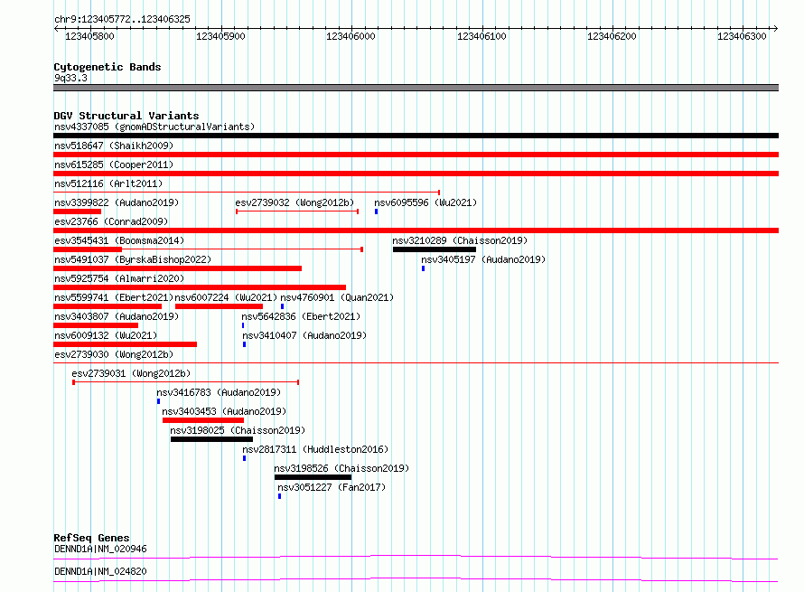Screen dimensions: 804x592
Task: Open the DENND1A|NM_020946 gene label
Action: click(100, 549)
